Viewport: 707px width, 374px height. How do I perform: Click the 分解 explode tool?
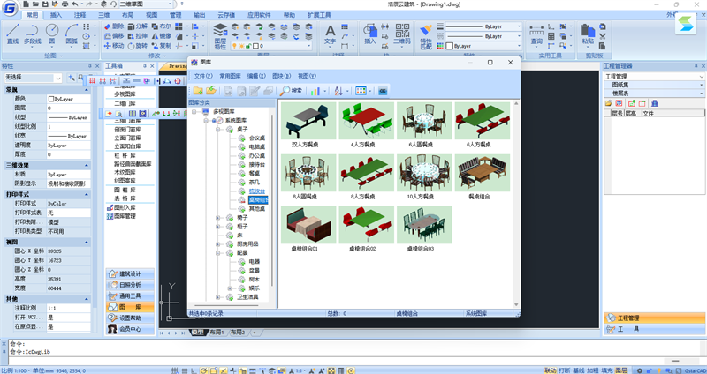[137, 26]
